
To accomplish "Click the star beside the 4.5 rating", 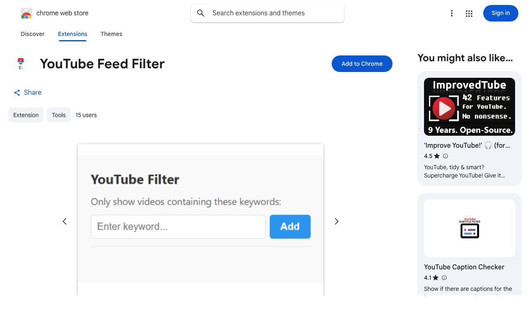I will [437, 156].
